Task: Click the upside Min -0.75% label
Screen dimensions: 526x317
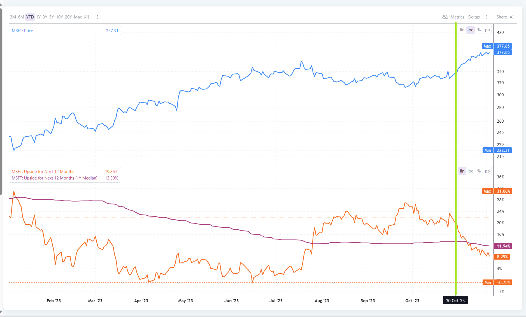Action: [x=497, y=283]
